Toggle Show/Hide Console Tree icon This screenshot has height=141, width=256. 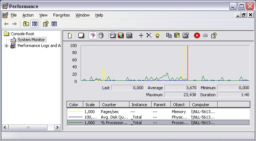tap(35, 24)
